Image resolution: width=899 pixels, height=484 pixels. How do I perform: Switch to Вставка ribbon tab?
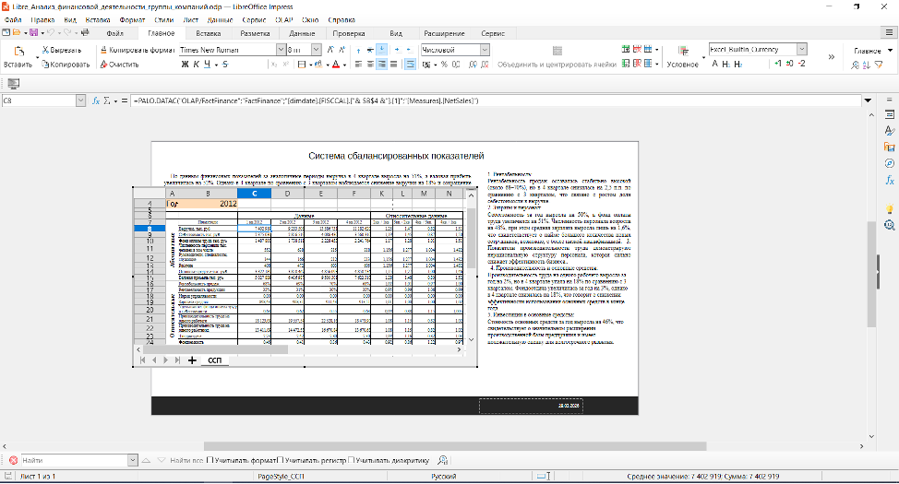pos(208,33)
